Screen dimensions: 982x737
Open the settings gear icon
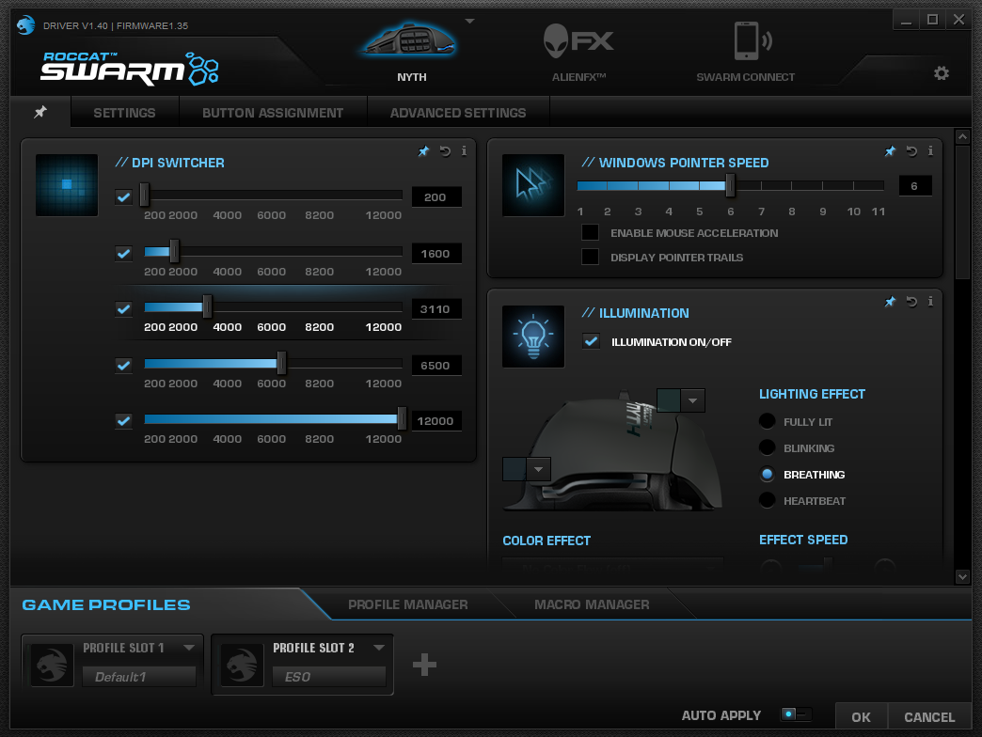(942, 73)
